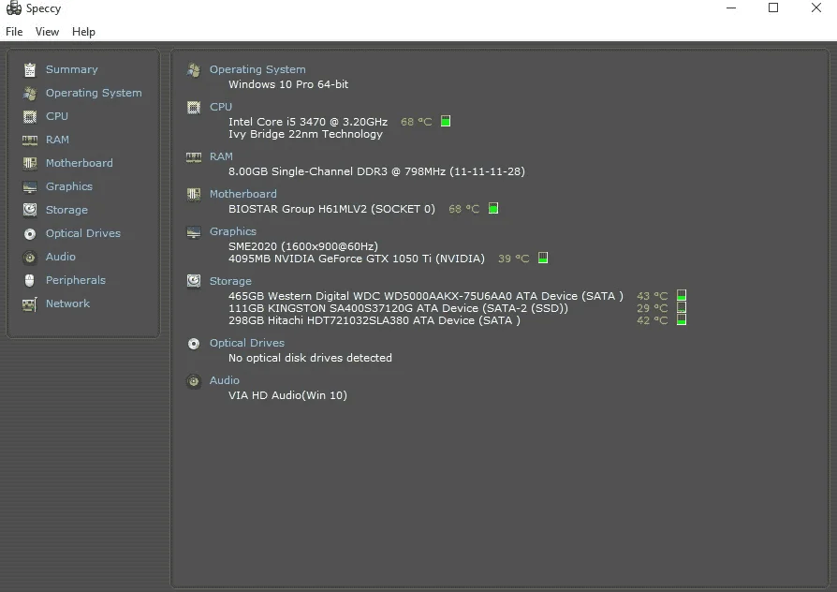This screenshot has height=592, width=837.
Task: Click the Motherboard icon in sidebar
Action: point(30,164)
